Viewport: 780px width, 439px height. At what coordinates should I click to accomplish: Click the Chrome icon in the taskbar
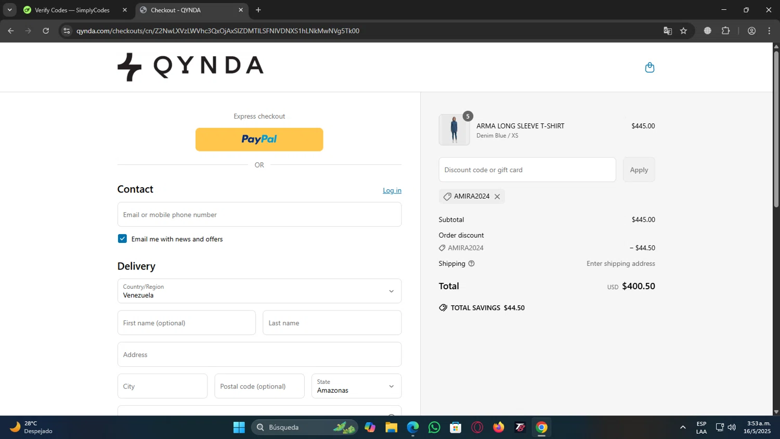click(542, 428)
